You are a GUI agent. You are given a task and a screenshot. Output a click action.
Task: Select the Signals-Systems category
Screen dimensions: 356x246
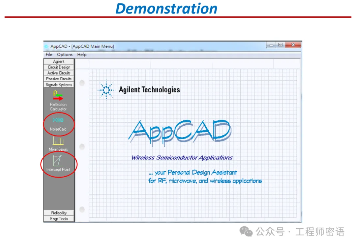coord(59,85)
